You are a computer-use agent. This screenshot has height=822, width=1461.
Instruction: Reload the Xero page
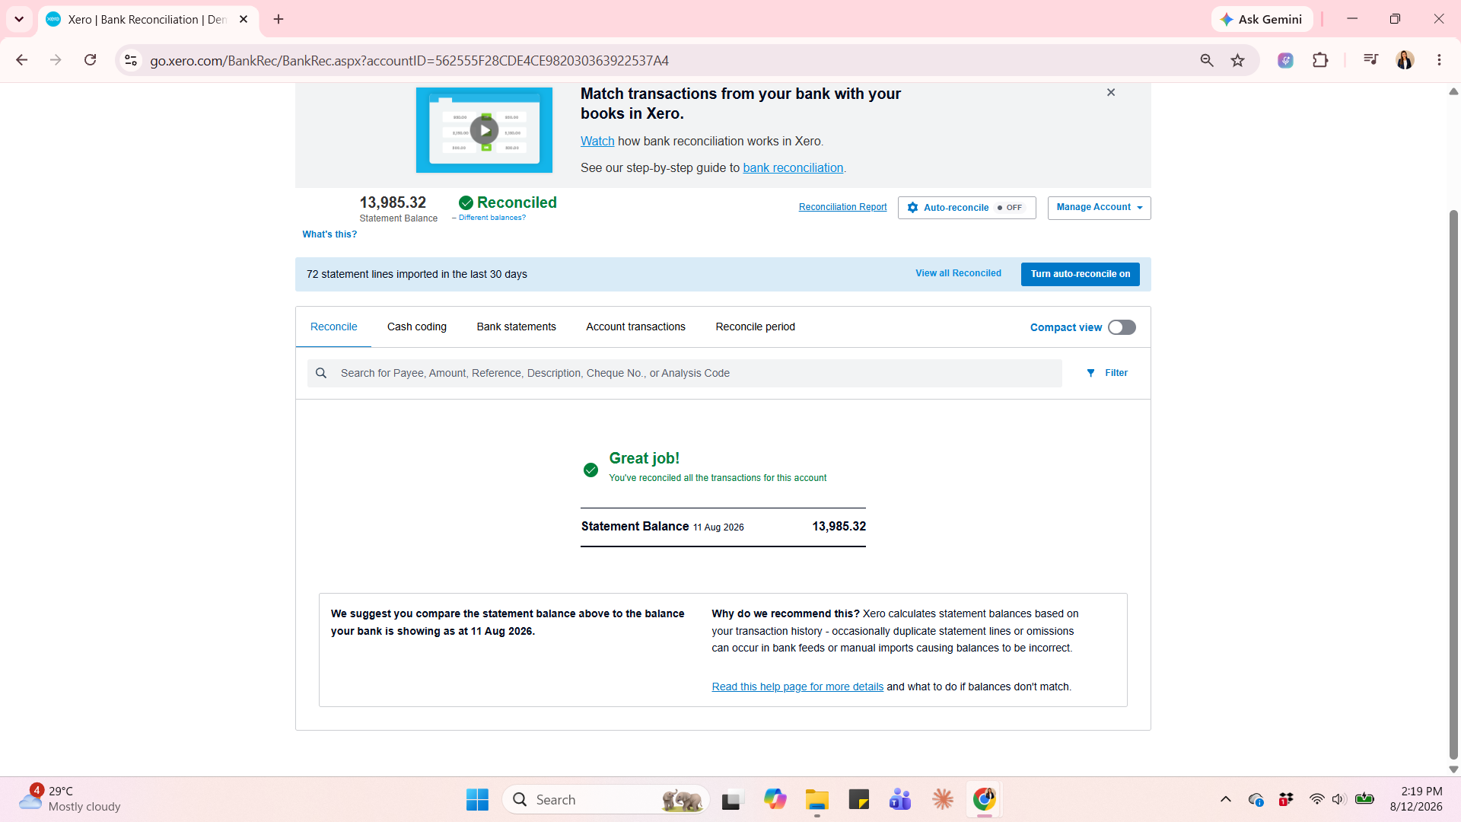pyautogui.click(x=90, y=60)
